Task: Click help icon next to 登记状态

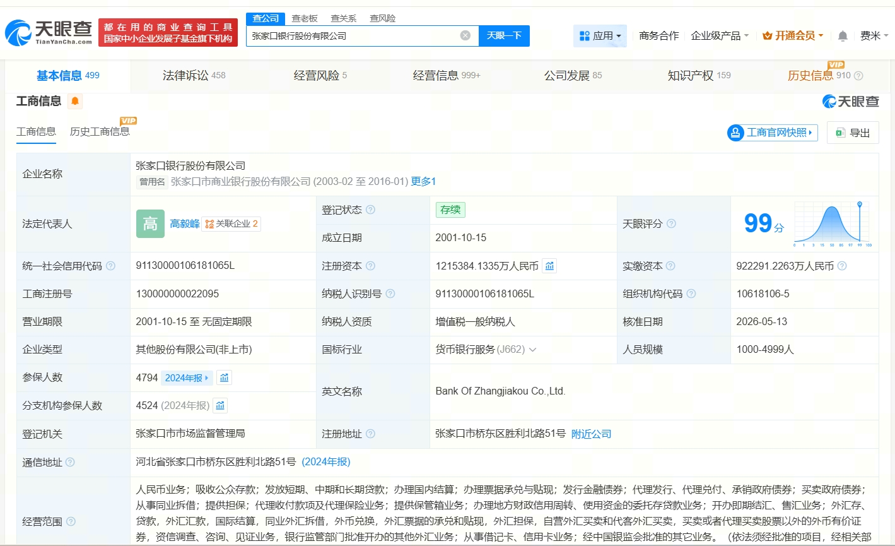Action: (370, 210)
